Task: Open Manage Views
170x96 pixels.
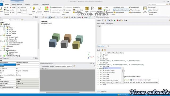Action: (119, 7)
